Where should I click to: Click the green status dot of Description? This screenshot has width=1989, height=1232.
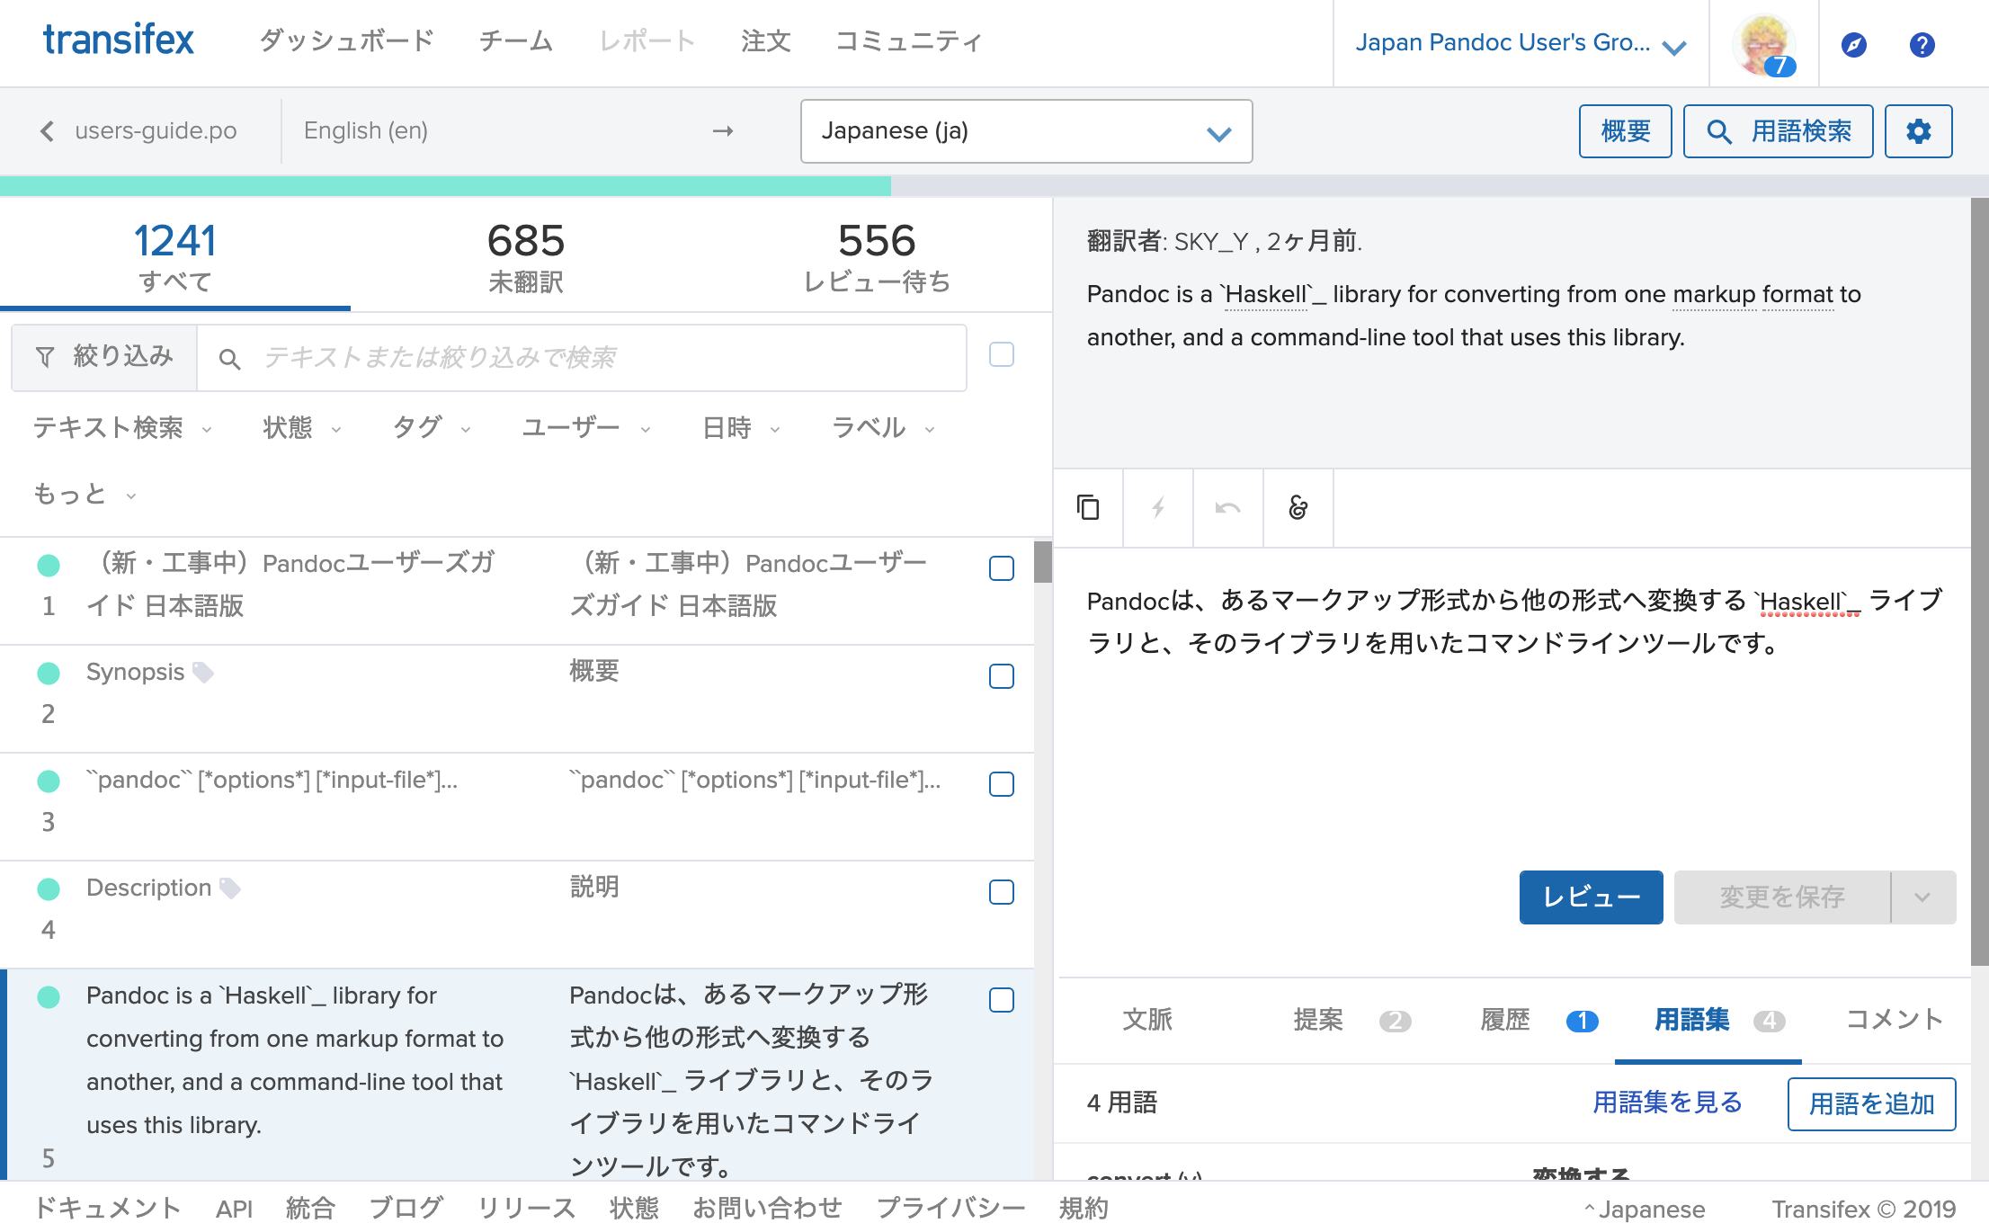click(49, 888)
